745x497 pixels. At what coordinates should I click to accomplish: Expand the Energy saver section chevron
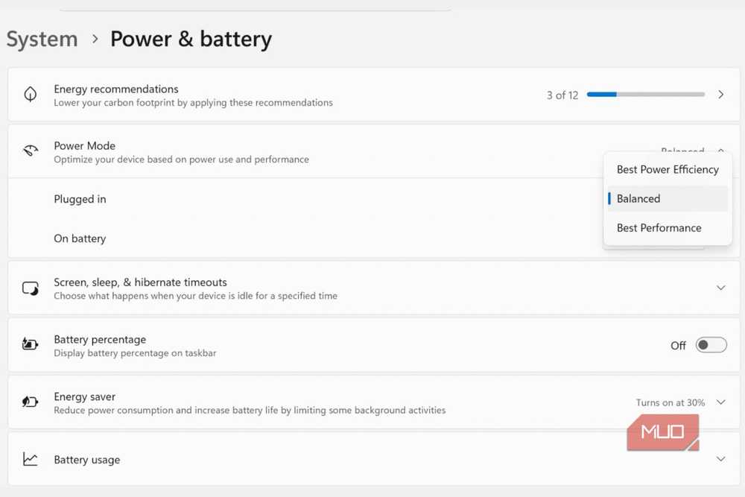720,402
